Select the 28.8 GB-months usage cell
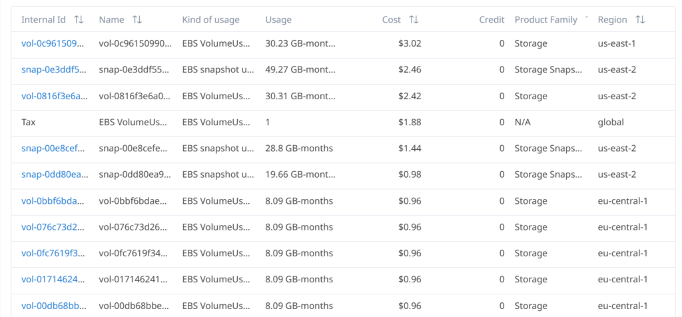 (x=299, y=149)
